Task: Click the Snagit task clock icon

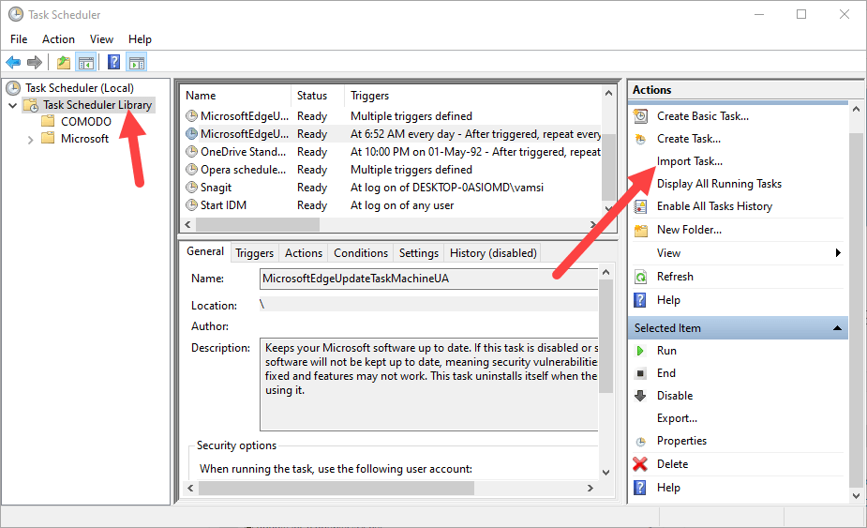Action: pos(191,188)
